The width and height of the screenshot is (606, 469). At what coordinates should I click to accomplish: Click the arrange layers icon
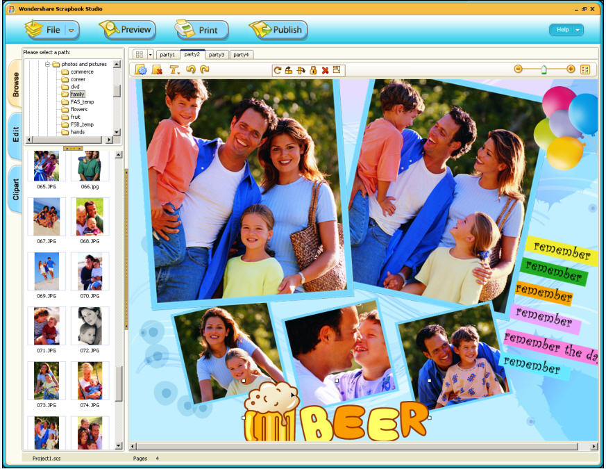pyautogui.click(x=337, y=69)
